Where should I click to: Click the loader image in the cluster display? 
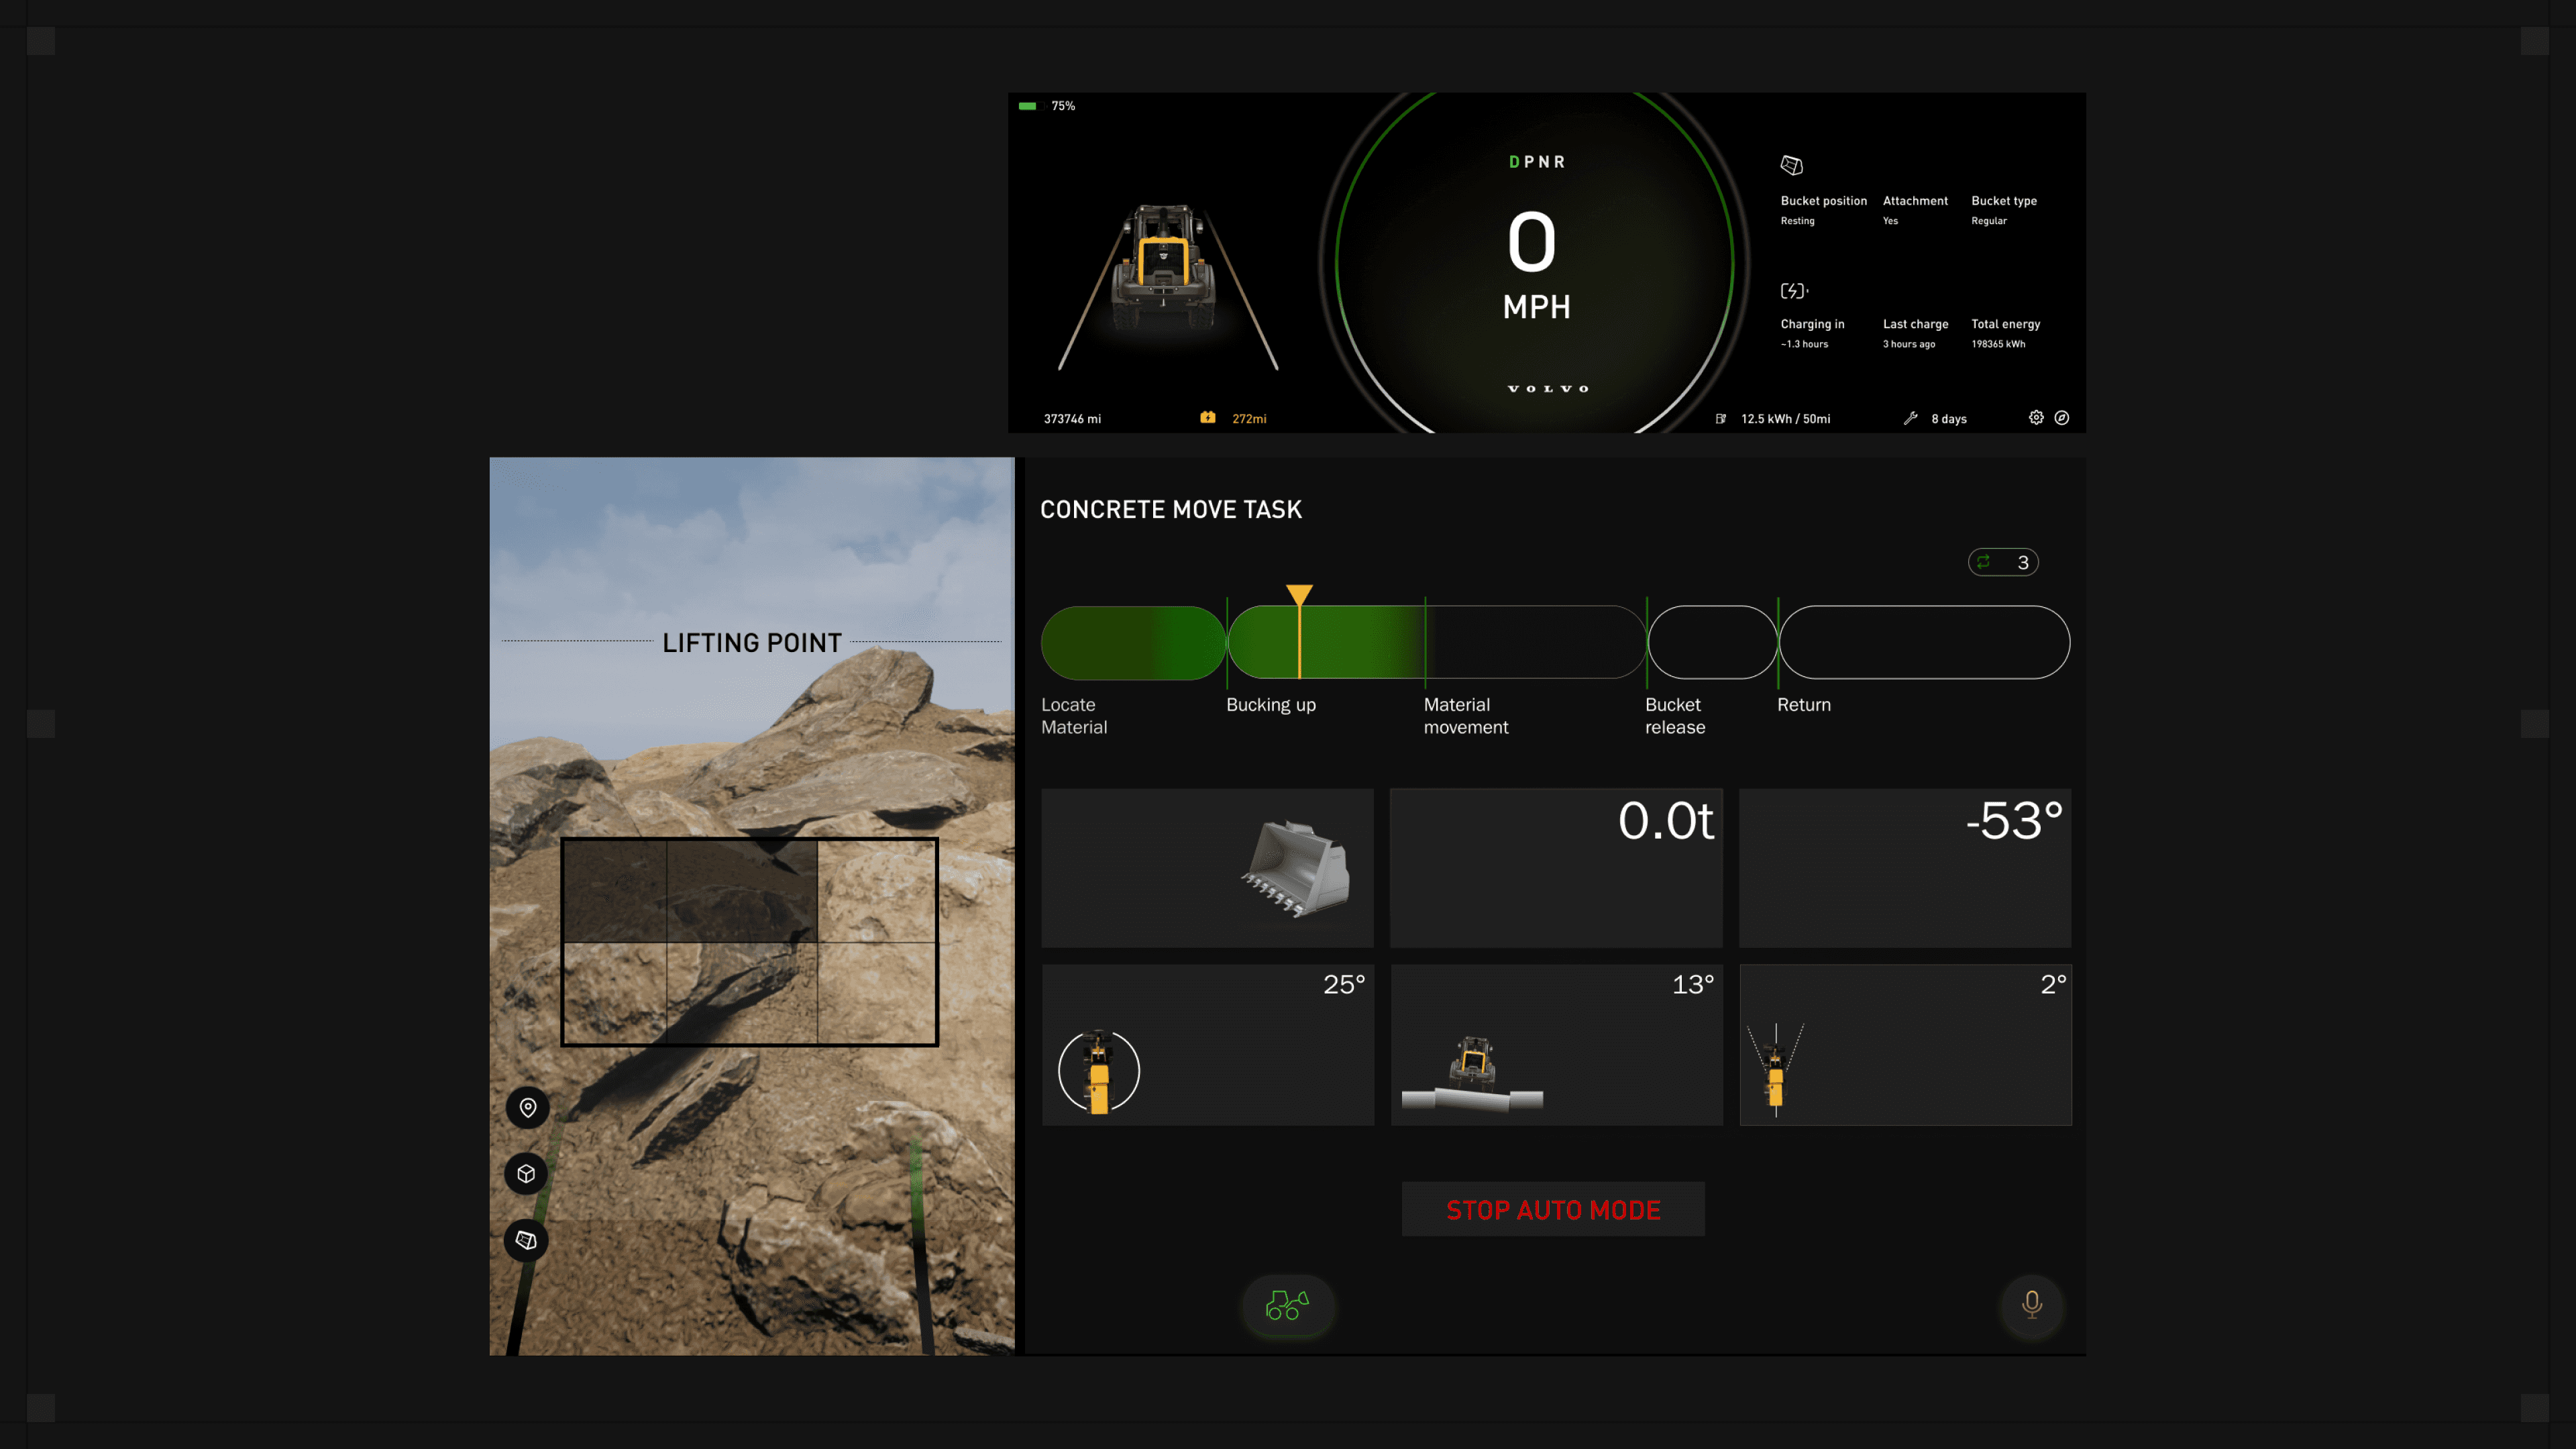(1165, 268)
